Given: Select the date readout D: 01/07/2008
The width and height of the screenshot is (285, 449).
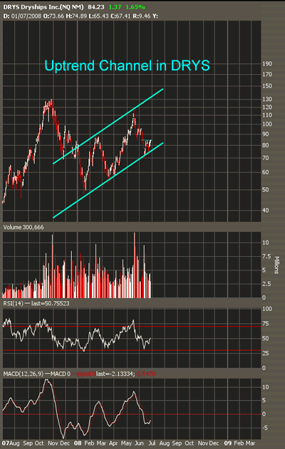Looking at the screenshot, I should 22,16.
